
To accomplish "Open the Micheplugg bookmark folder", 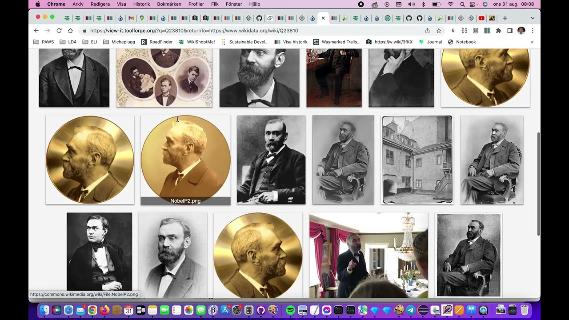I will tap(119, 42).
